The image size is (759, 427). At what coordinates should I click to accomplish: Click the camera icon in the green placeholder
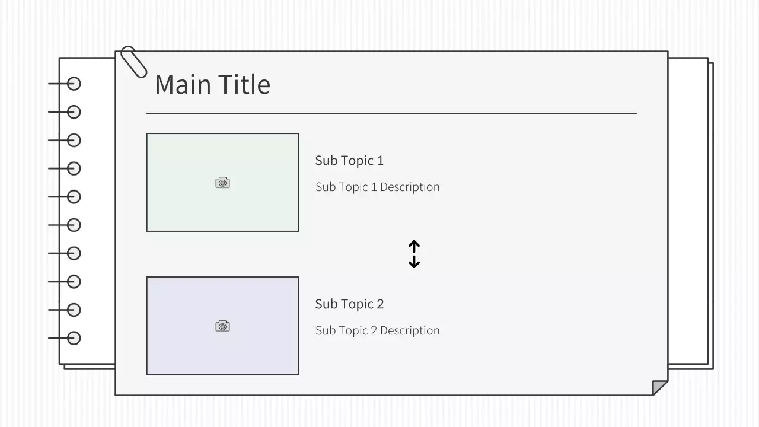(x=222, y=183)
